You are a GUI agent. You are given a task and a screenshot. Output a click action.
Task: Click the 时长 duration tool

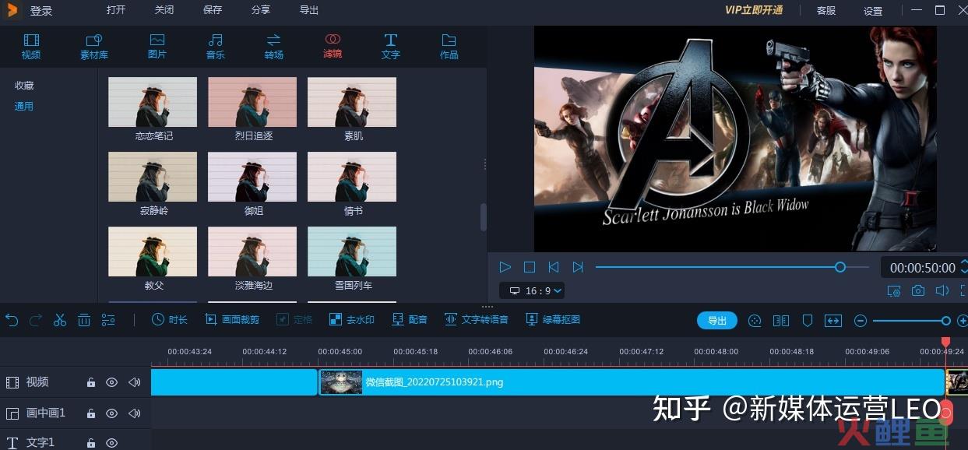(170, 319)
